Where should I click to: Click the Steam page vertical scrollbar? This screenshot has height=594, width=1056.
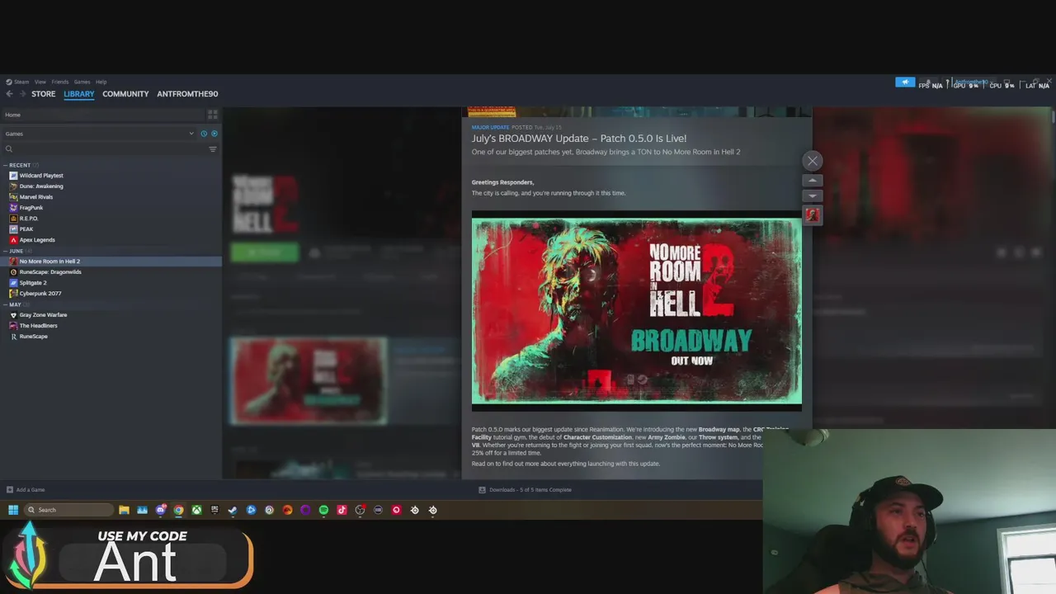(x=1054, y=115)
